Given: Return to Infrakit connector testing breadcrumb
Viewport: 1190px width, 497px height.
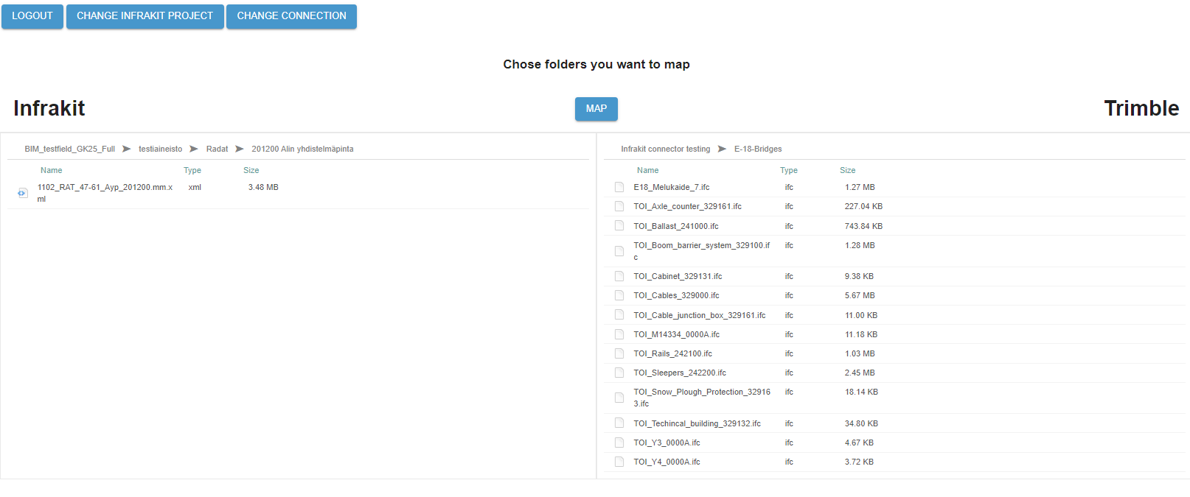Looking at the screenshot, I should (665, 149).
